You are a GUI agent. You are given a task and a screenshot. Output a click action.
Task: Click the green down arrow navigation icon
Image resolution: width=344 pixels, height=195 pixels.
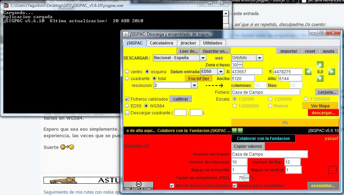320,78
